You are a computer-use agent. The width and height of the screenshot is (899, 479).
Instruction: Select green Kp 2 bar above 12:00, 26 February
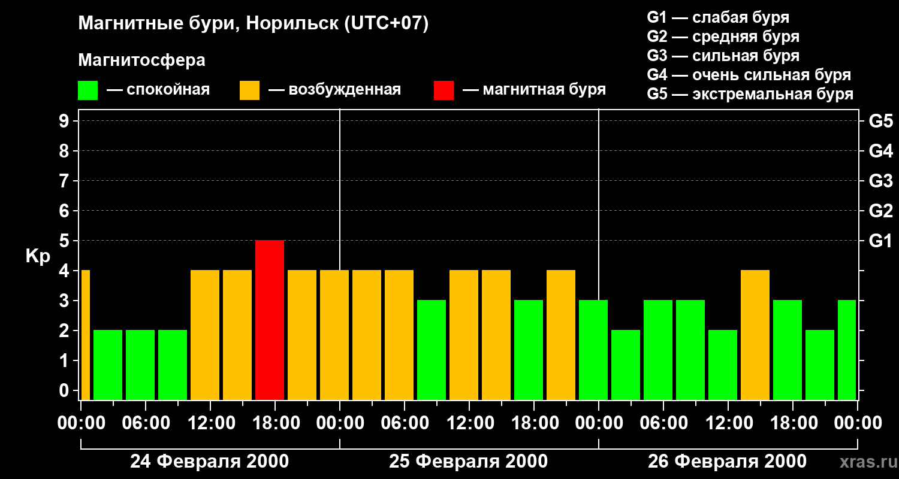(723, 365)
